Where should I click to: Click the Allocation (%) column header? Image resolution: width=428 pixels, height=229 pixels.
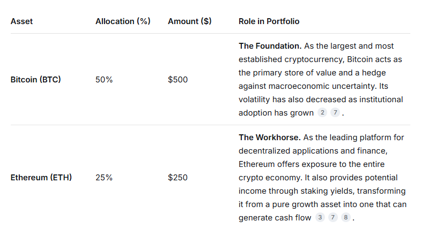[123, 21]
